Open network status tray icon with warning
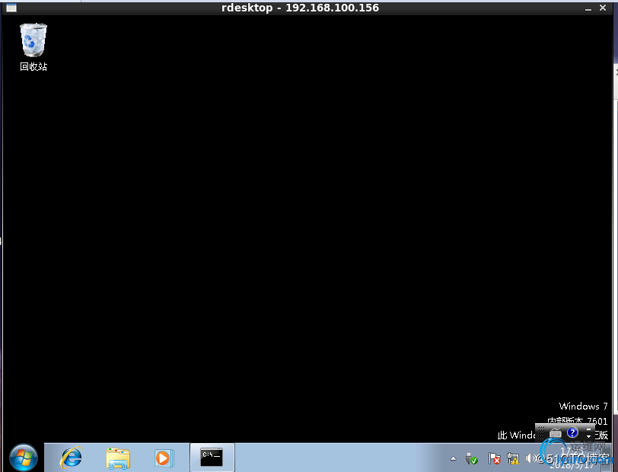The image size is (618, 472). pyautogui.click(x=513, y=458)
